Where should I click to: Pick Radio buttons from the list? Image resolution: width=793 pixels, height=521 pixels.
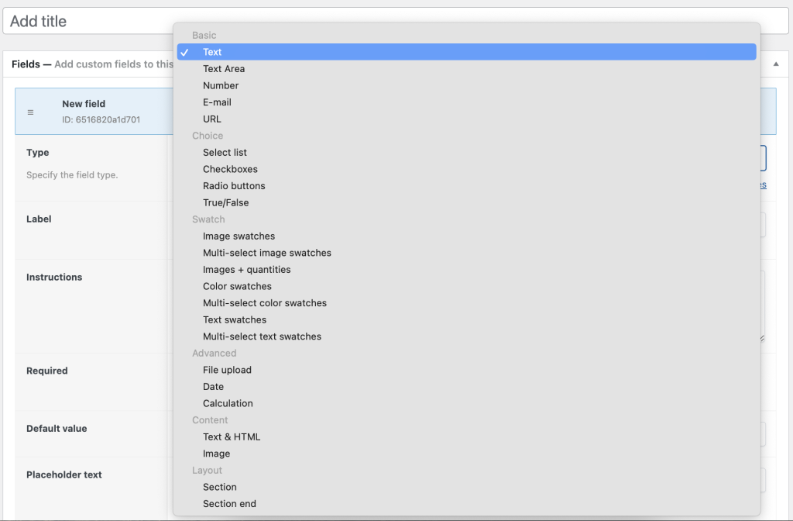tap(234, 185)
